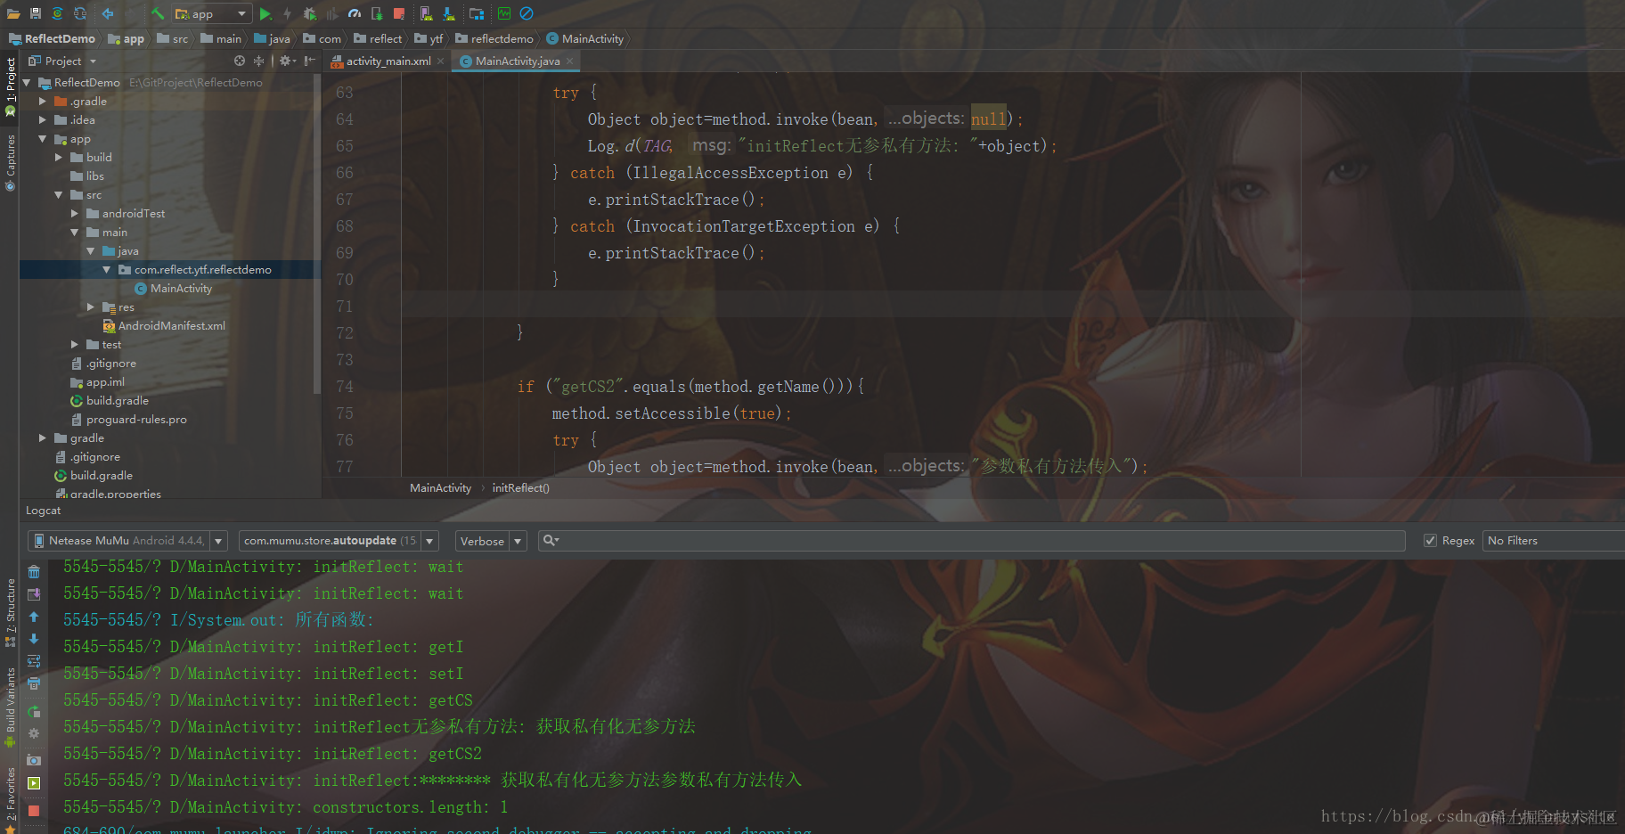The height and width of the screenshot is (834, 1625).
Task: Open the Build Variants side tab
Action: coord(11,707)
